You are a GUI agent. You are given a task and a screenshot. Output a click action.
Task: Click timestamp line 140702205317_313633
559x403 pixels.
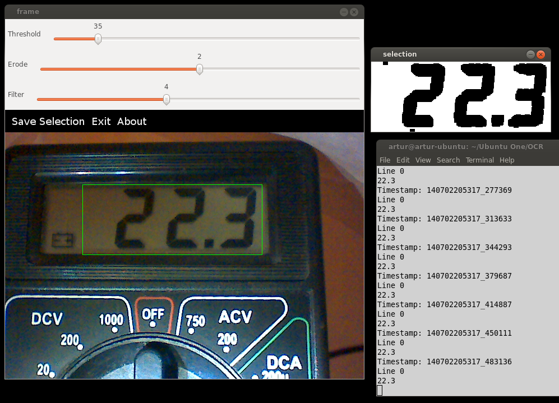click(x=444, y=219)
